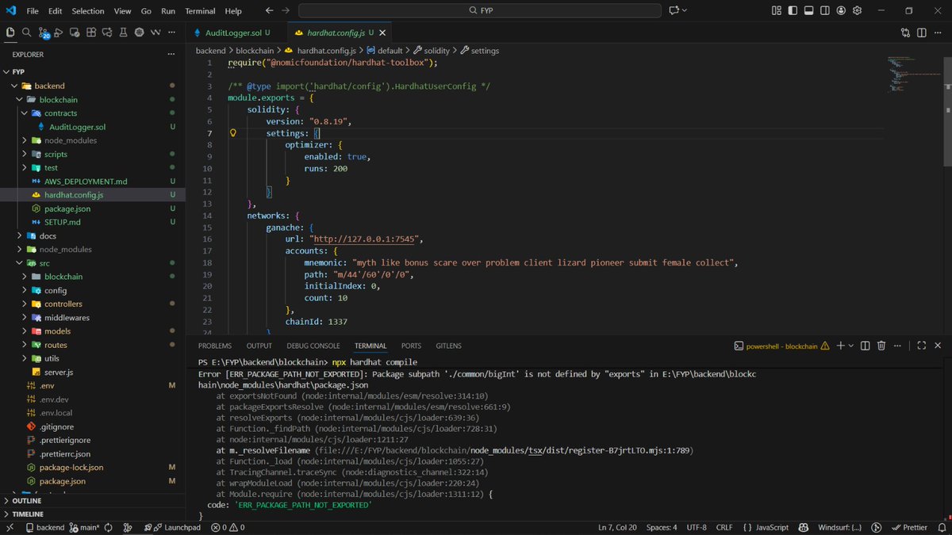952x535 pixels.
Task: Open Source Control view with 20 badge
Action: point(43,33)
